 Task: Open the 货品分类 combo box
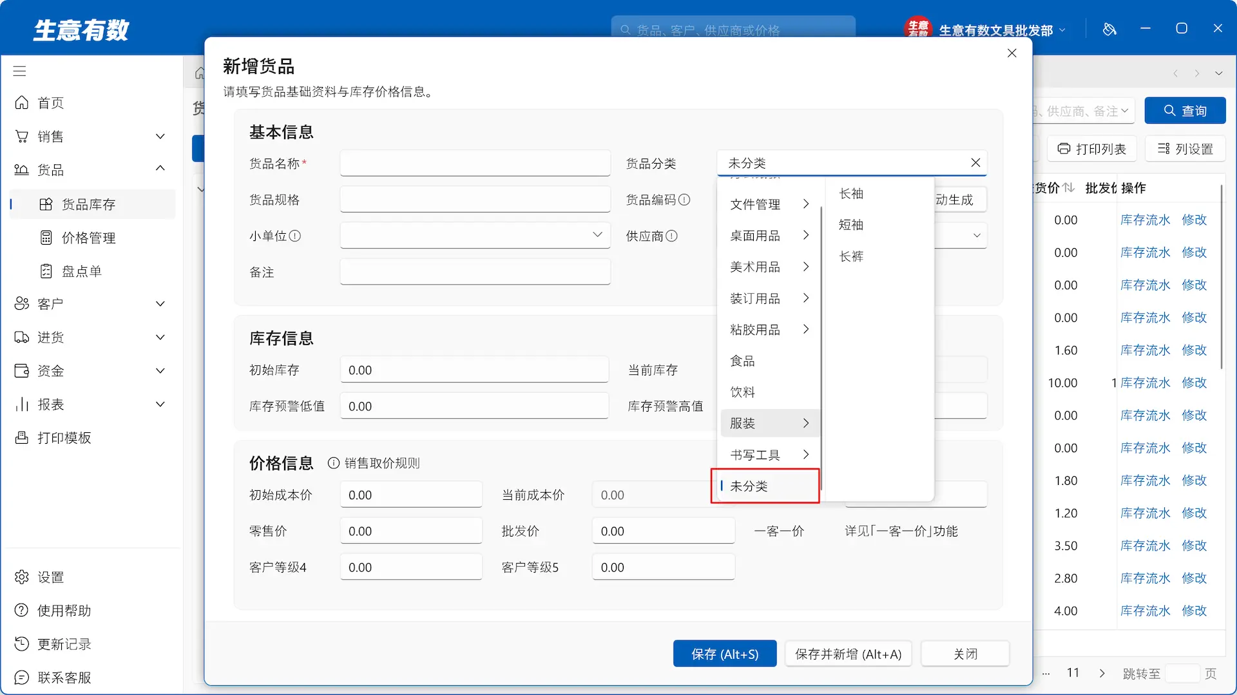852,163
